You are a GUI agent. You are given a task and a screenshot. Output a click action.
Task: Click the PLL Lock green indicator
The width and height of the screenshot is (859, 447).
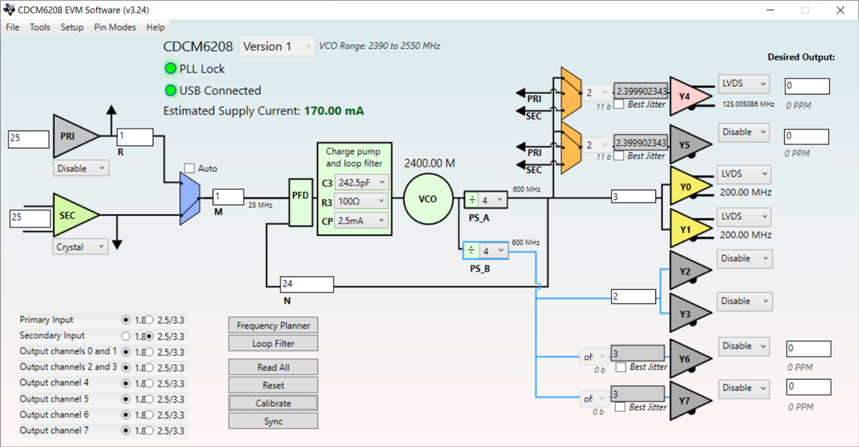(170, 68)
